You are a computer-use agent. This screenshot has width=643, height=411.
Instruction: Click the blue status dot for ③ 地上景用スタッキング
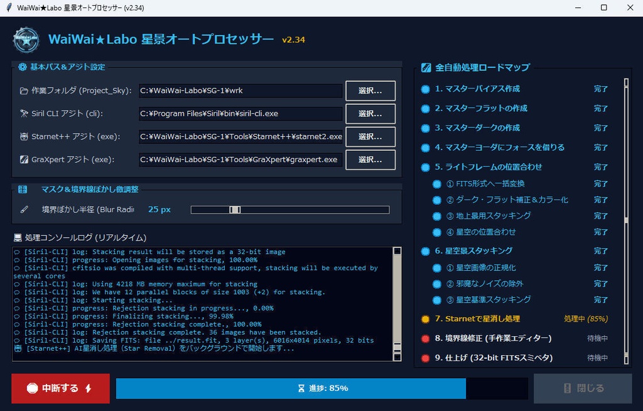coord(437,216)
